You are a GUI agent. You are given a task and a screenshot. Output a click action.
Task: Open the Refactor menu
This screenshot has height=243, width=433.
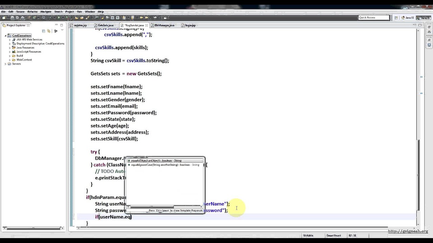[x=32, y=11]
